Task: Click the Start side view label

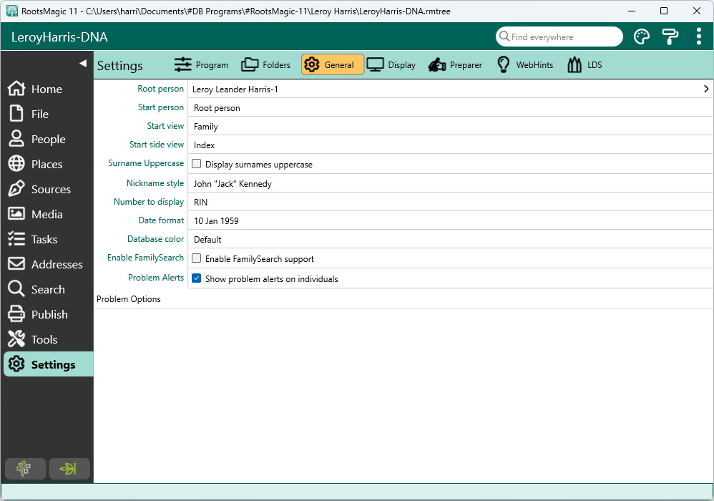Action: (x=156, y=145)
